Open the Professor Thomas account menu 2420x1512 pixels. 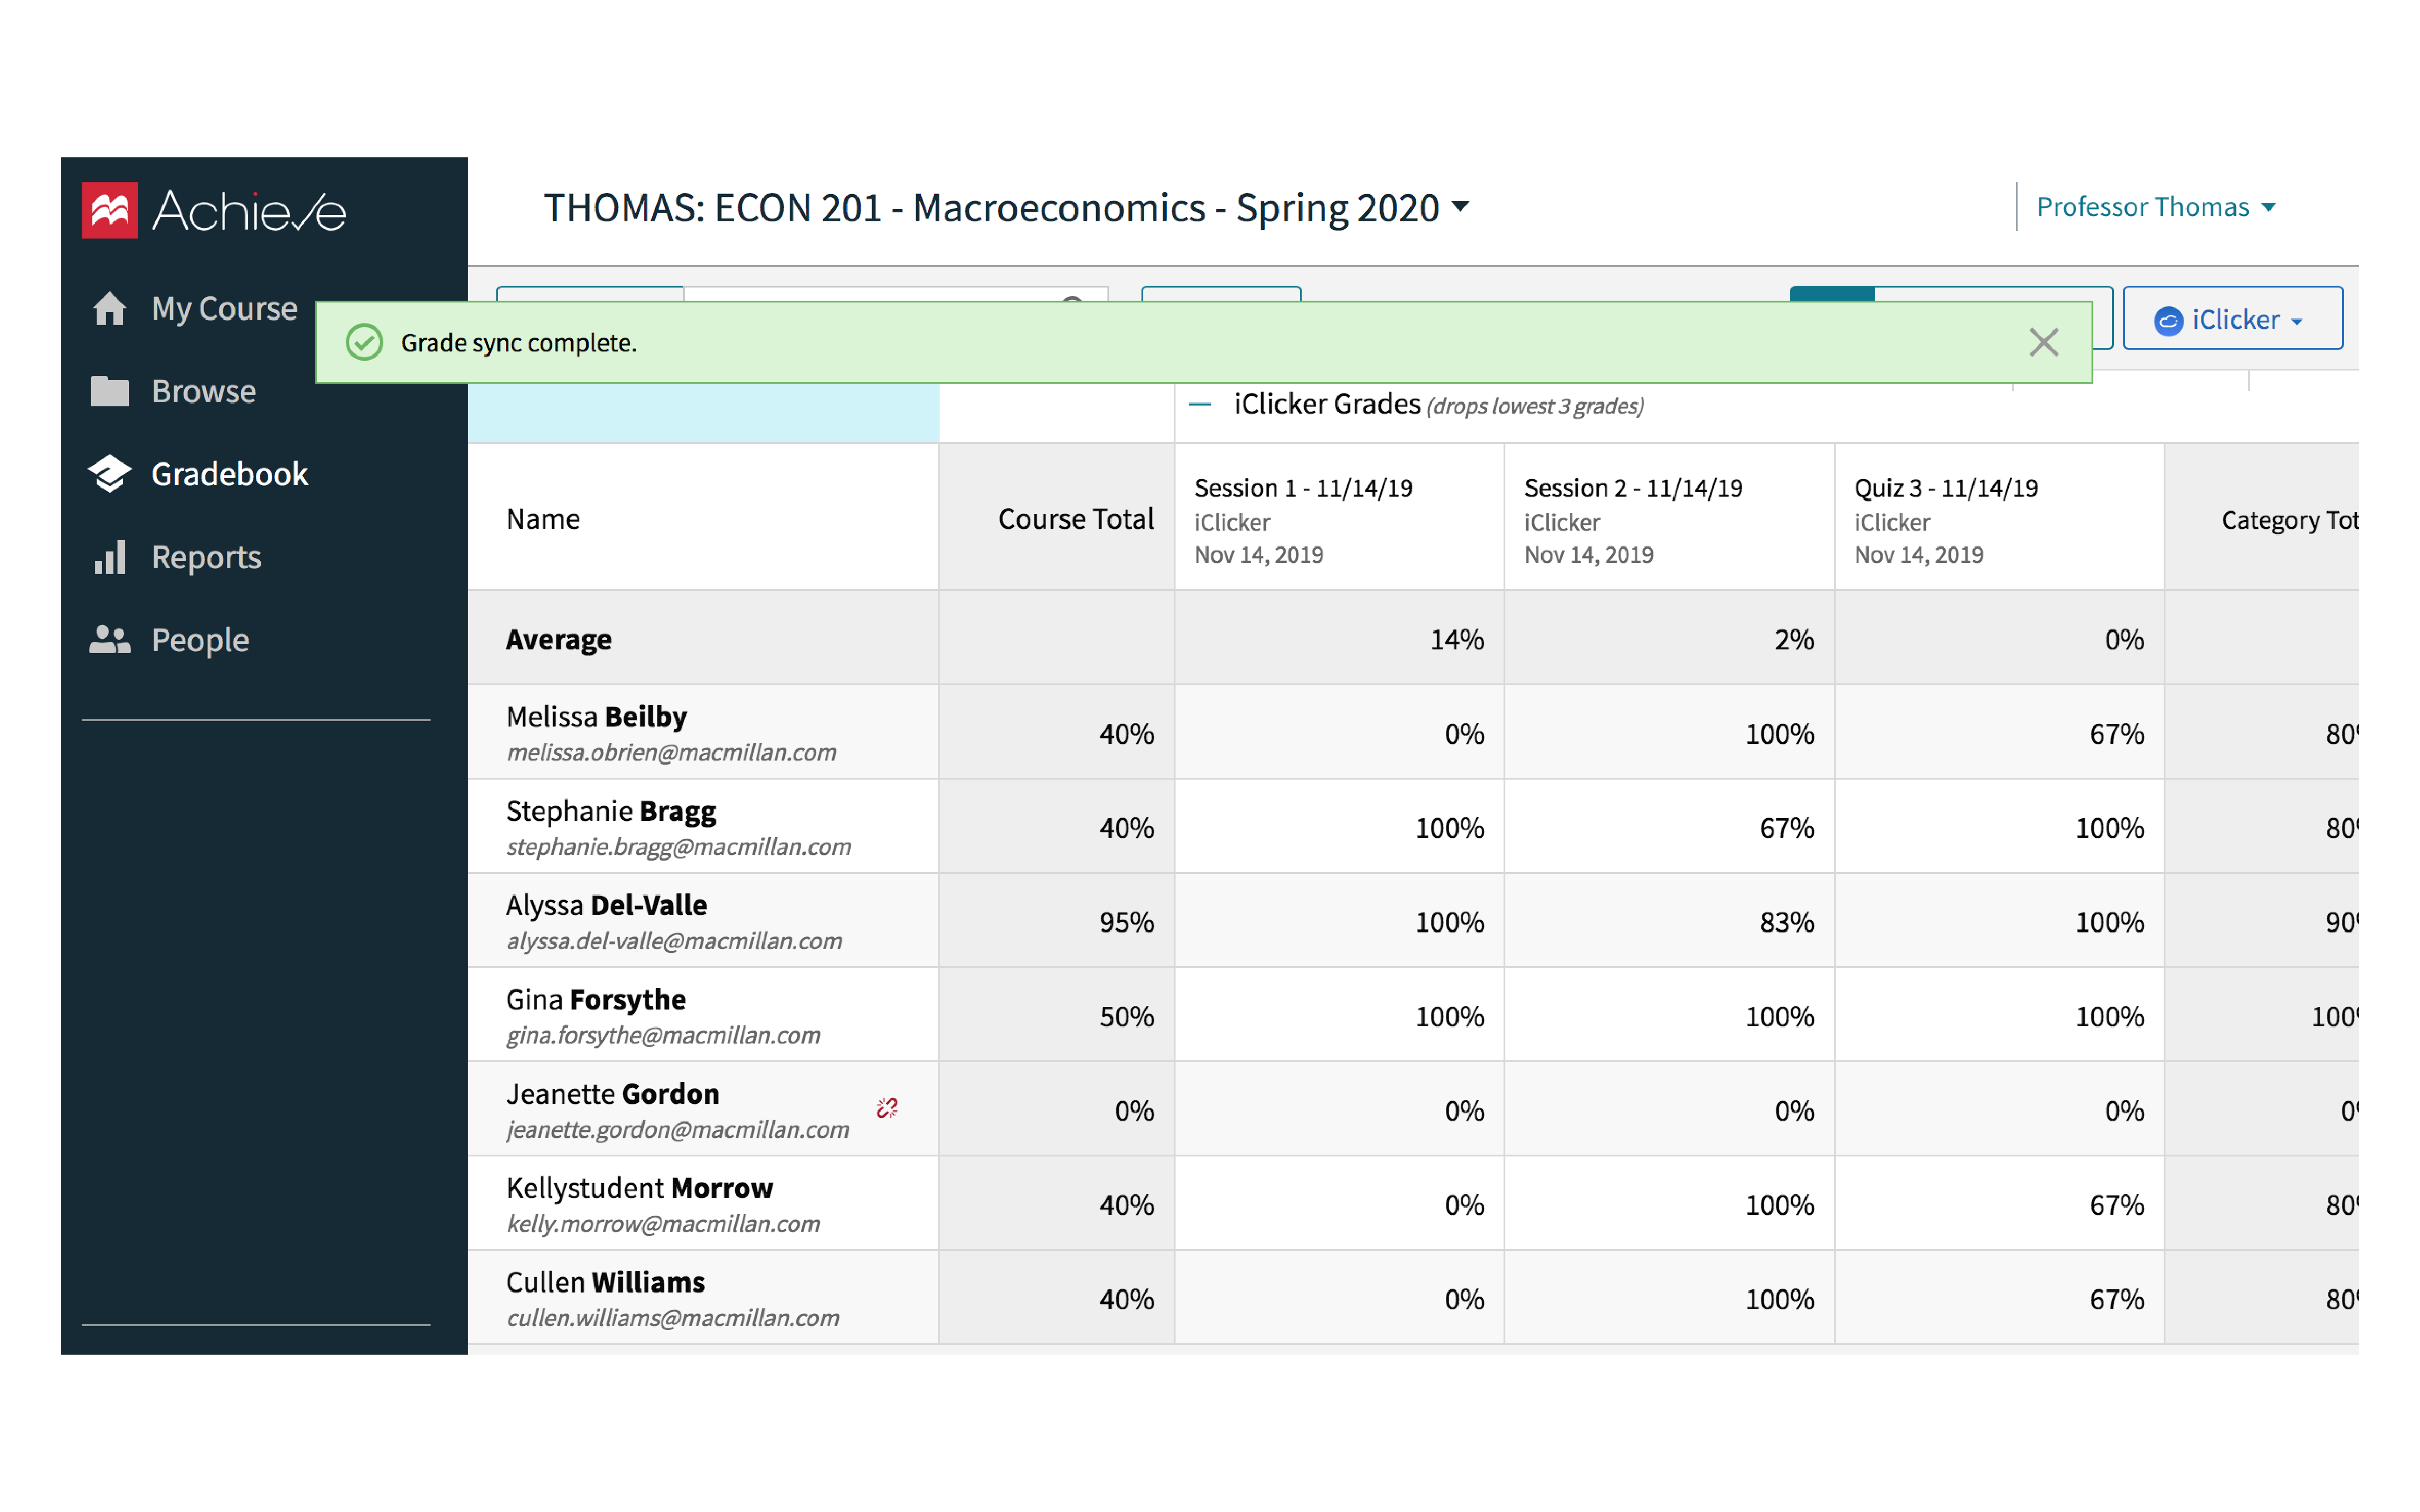tap(2156, 207)
